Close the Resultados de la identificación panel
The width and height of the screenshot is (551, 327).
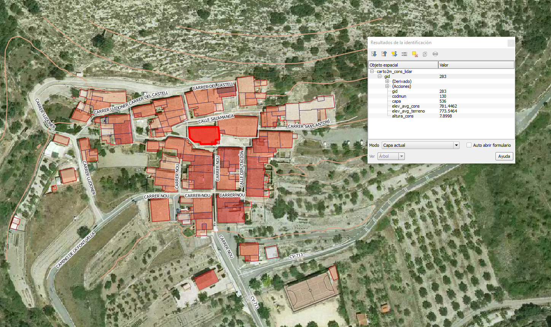(511, 43)
